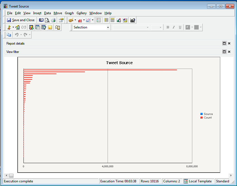237x186 pixels.
Task: Toggle the legend list view icon
Action: pyautogui.click(x=98, y=20)
